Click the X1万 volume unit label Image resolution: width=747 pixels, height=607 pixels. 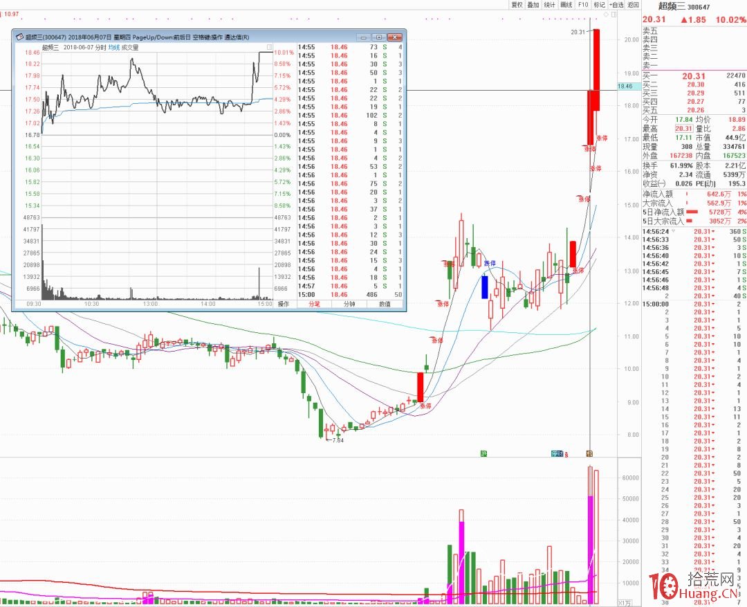(x=625, y=603)
